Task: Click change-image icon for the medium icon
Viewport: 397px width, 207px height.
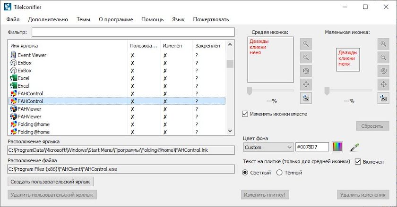Action: [306, 98]
